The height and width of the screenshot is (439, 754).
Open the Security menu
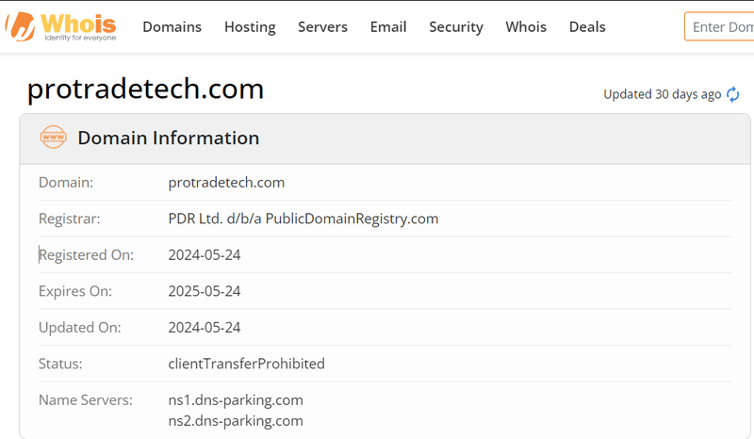[456, 27]
